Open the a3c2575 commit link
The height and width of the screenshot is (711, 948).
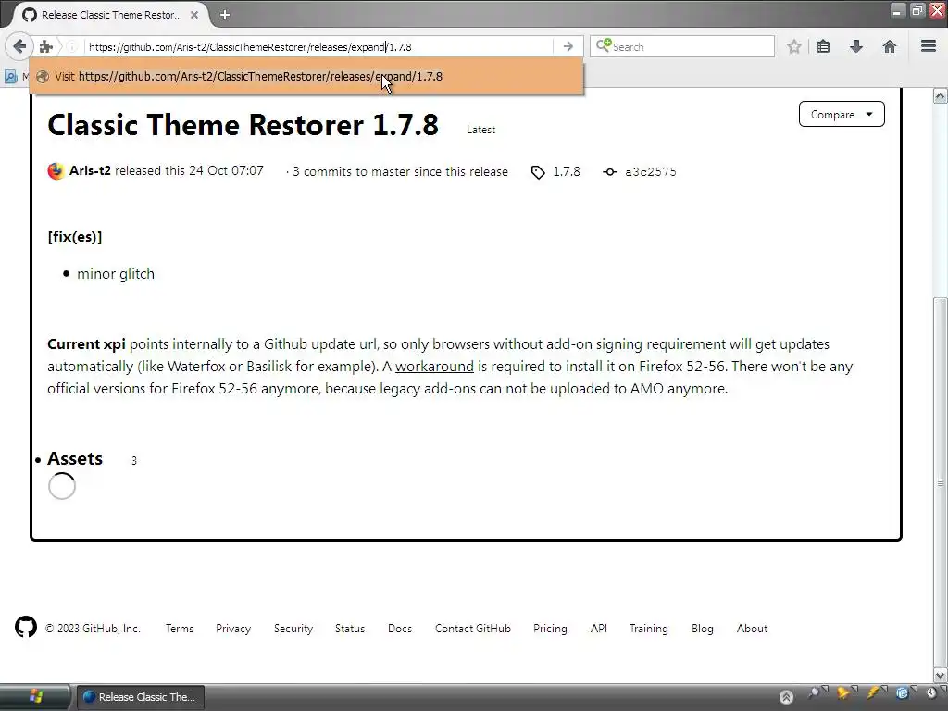click(x=651, y=171)
